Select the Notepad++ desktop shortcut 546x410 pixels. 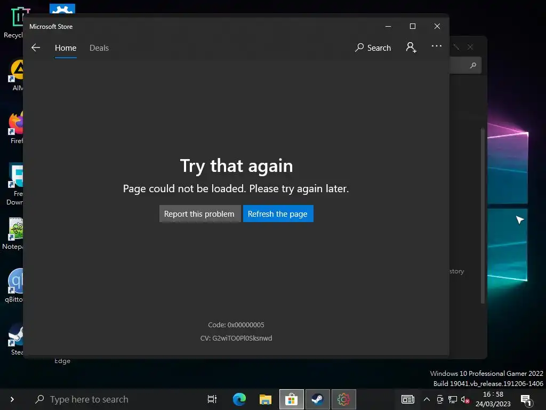[x=14, y=234]
